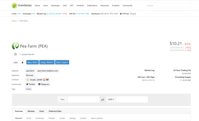
Task: Expand the Long / Short dropdown
Action: [x=47, y=62]
